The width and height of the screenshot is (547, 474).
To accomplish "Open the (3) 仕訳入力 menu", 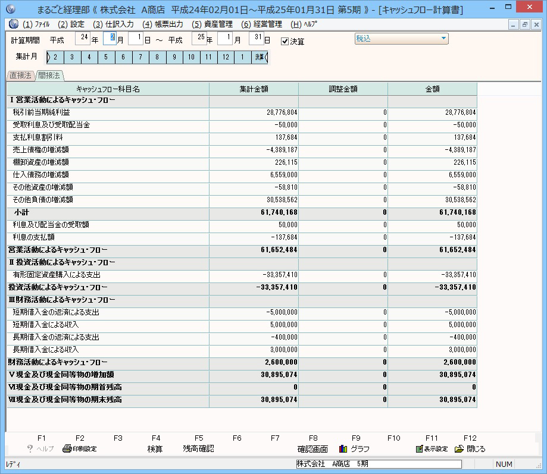I will click(x=113, y=24).
